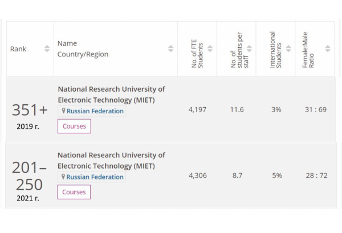Viewport: 342px width, 233px height.
Task: Select the 4,197 students value
Action: coord(197,109)
